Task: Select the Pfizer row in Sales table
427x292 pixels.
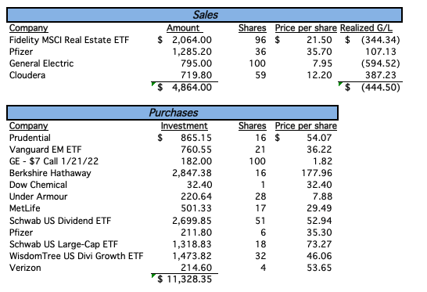Action: (206, 52)
